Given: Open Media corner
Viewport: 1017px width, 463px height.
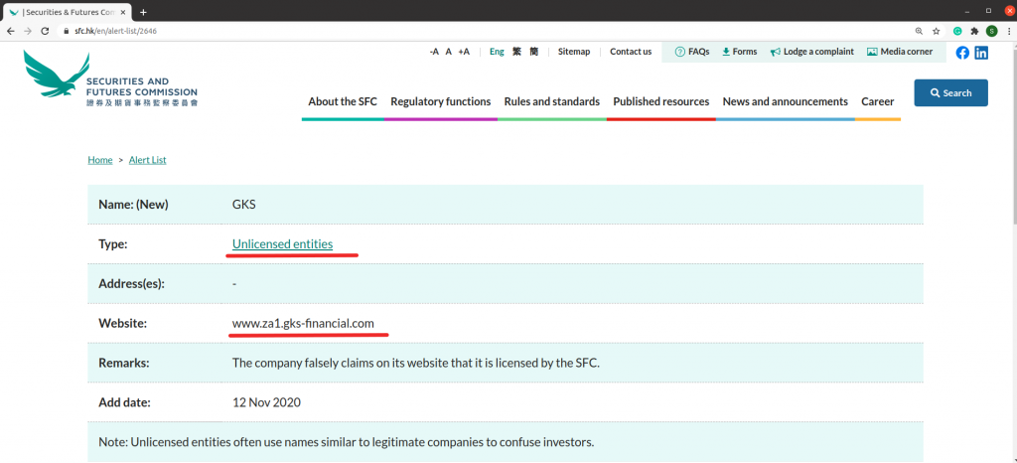Looking at the screenshot, I should pos(900,52).
